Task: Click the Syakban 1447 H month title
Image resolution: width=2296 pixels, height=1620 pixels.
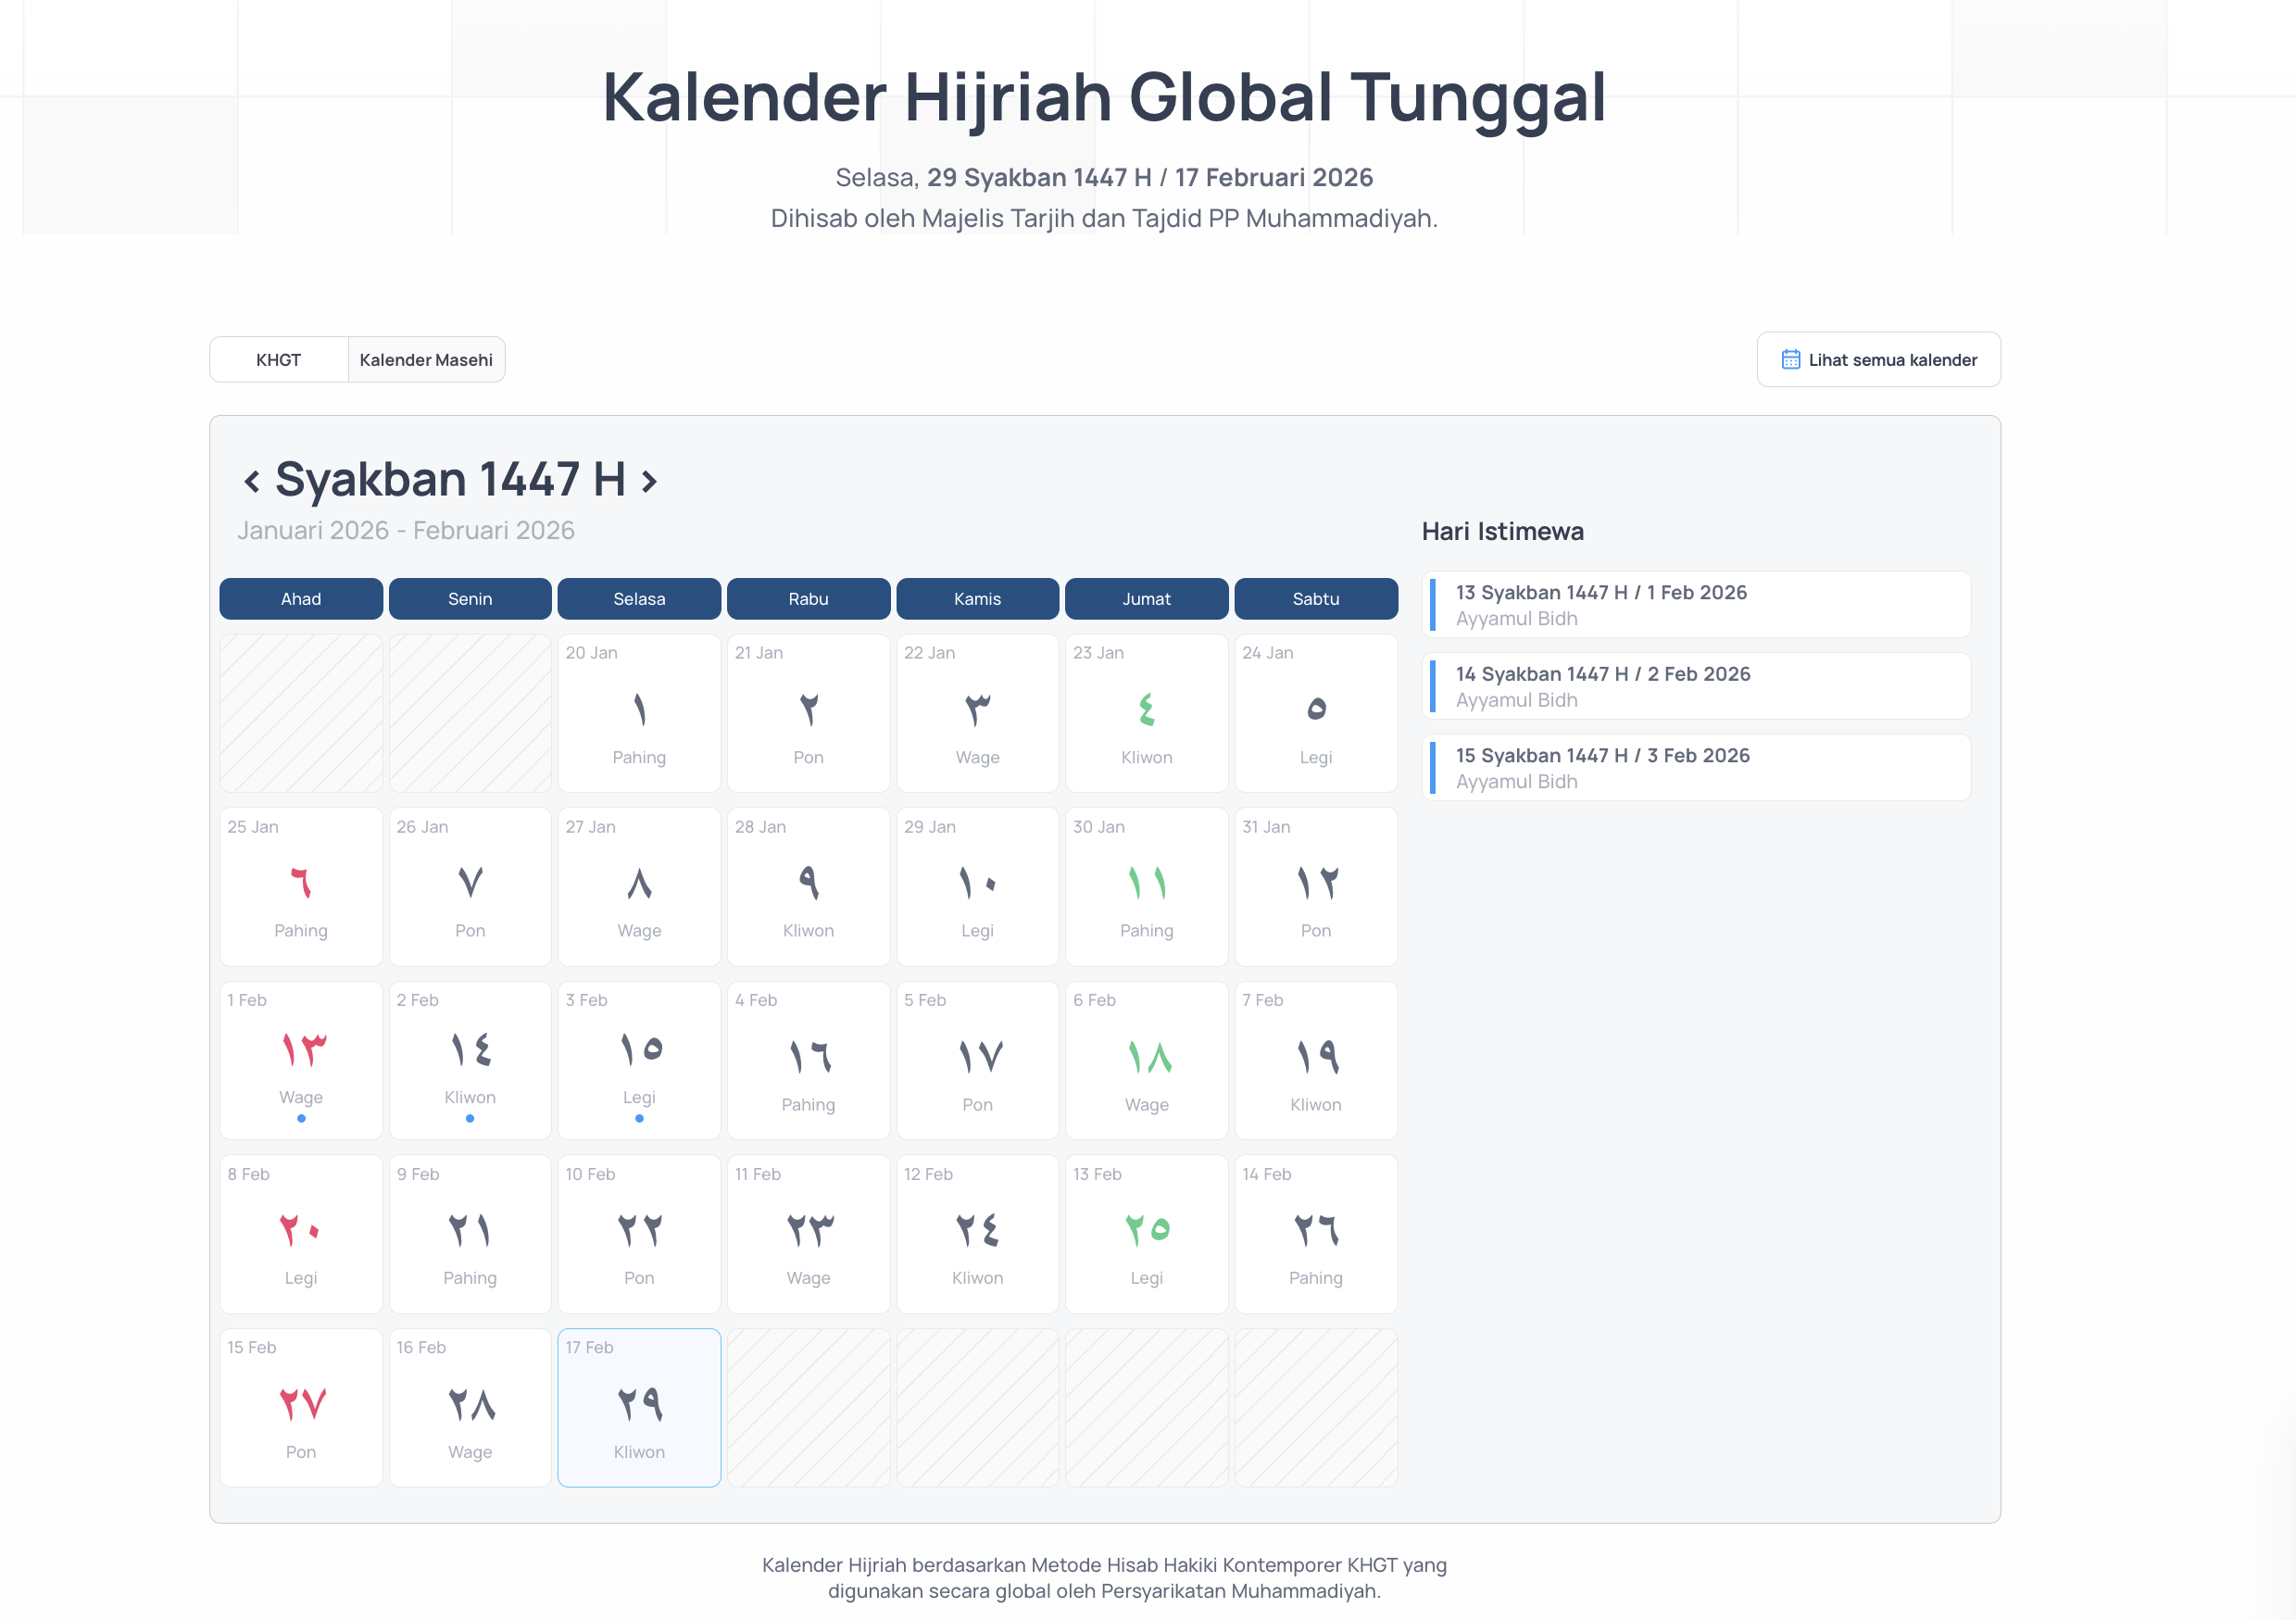Action: (x=451, y=479)
